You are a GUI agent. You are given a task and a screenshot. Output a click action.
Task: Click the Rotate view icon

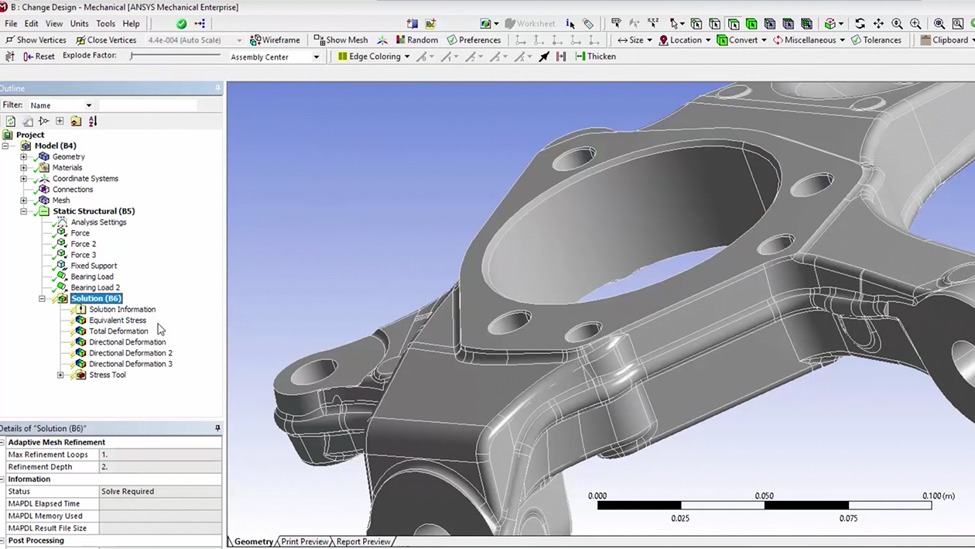(x=860, y=24)
